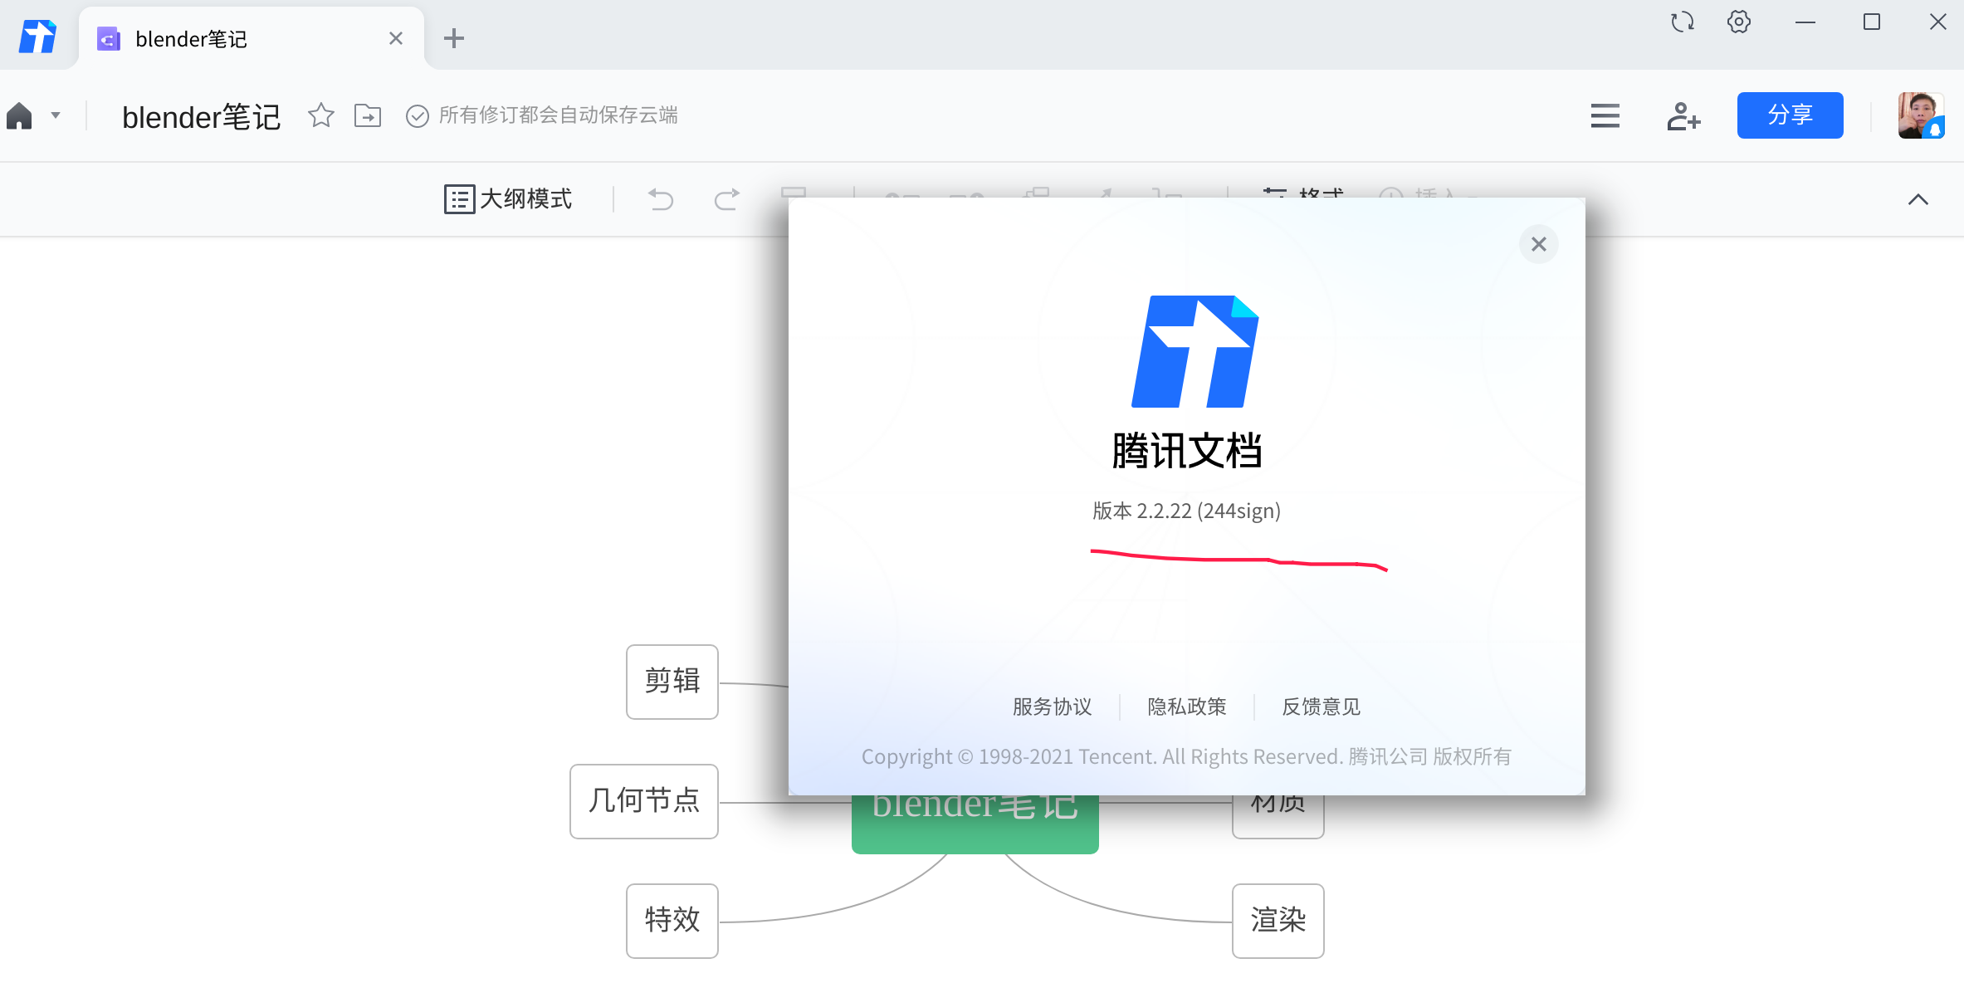This screenshot has width=1964, height=983.
Task: Open the hamburger menu
Action: pos(1604,115)
